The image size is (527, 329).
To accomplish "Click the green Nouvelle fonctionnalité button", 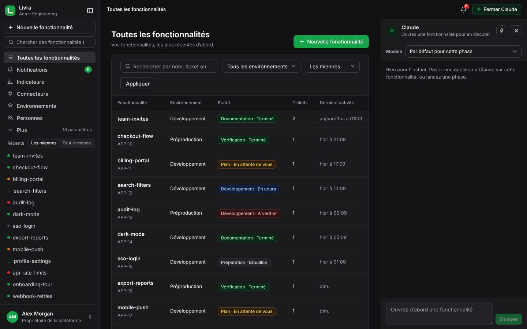I will click(331, 42).
